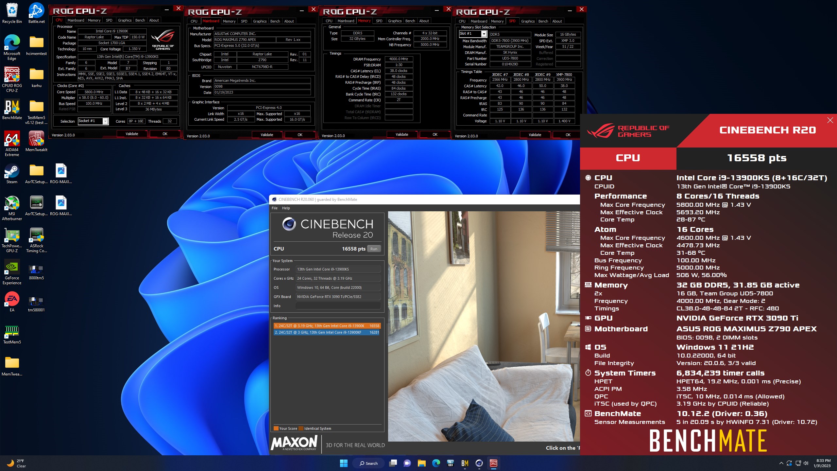This screenshot has width=837, height=471.
Task: Click the weather widget showing 21°F Clear
Action: pos(17,463)
